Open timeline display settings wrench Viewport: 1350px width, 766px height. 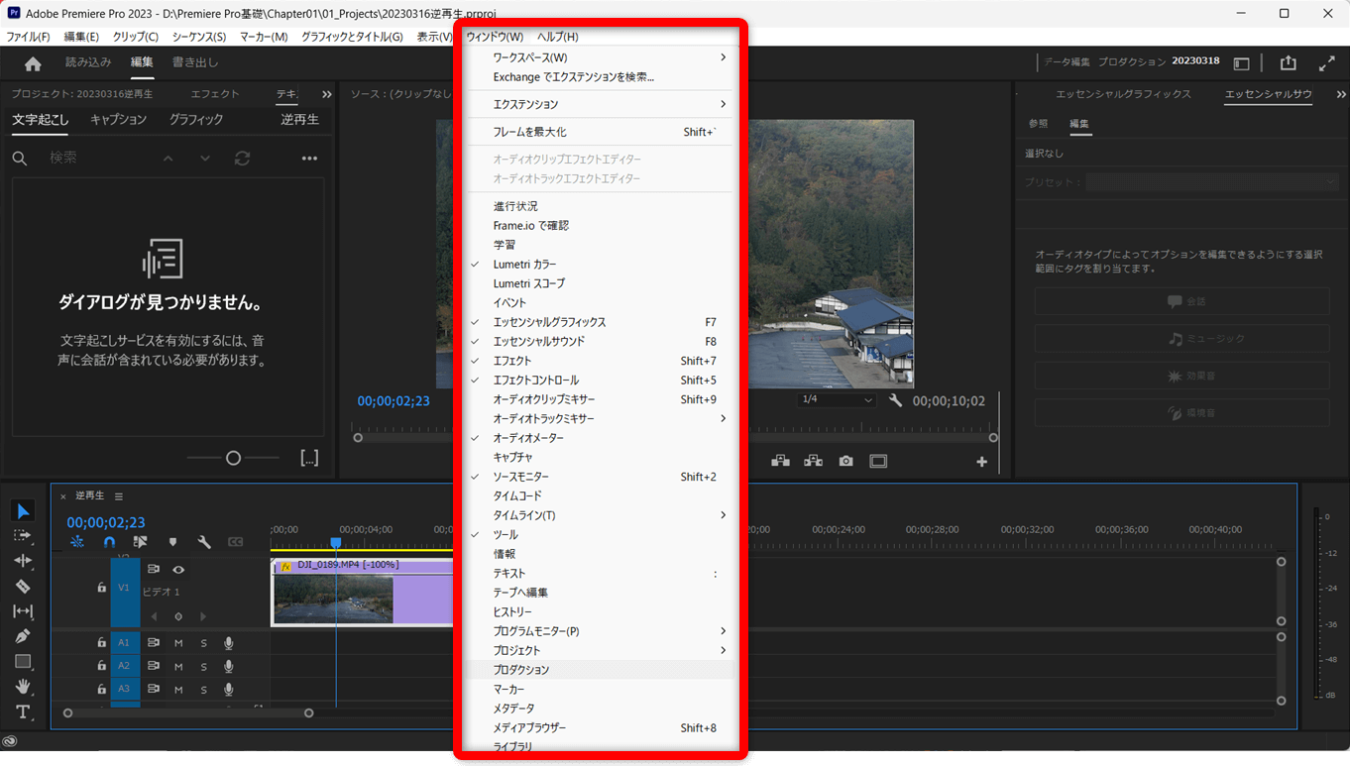point(204,542)
